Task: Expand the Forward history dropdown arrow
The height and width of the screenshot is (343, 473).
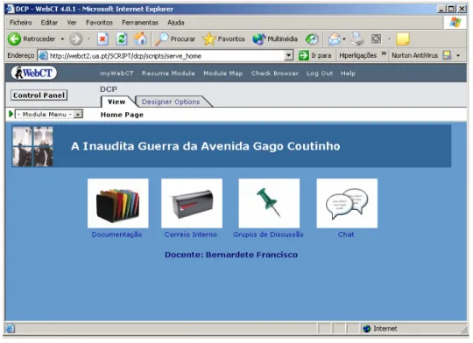Action: click(x=89, y=39)
